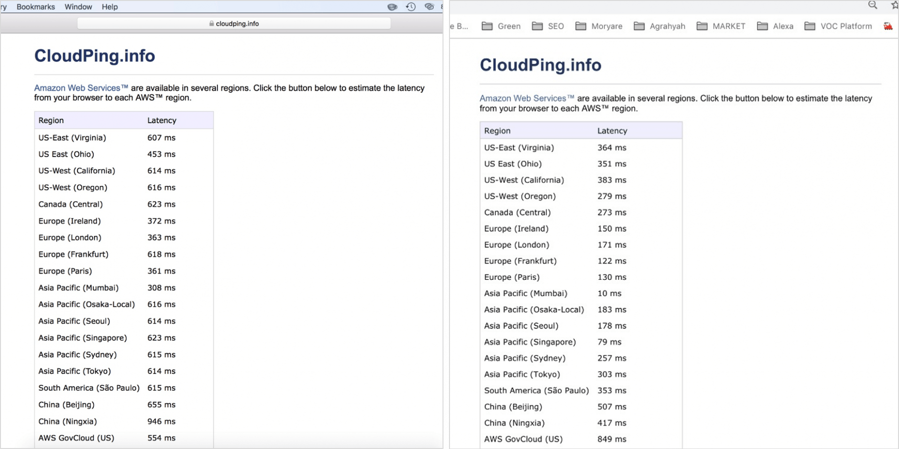Image resolution: width=899 pixels, height=449 pixels.
Task: Select Asia Pacific (Singapore) in left table
Action: [83, 338]
